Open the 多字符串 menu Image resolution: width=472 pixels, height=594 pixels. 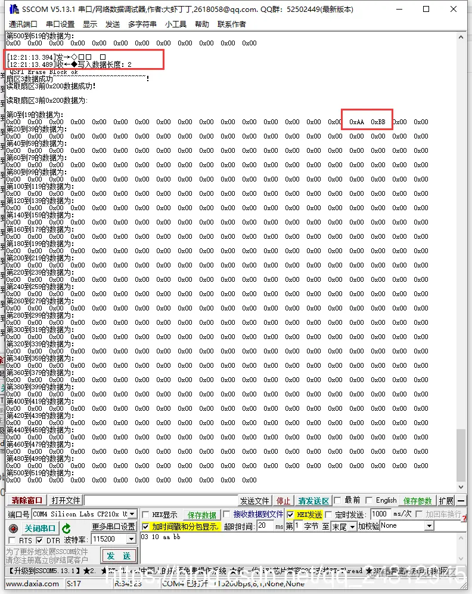(x=142, y=24)
